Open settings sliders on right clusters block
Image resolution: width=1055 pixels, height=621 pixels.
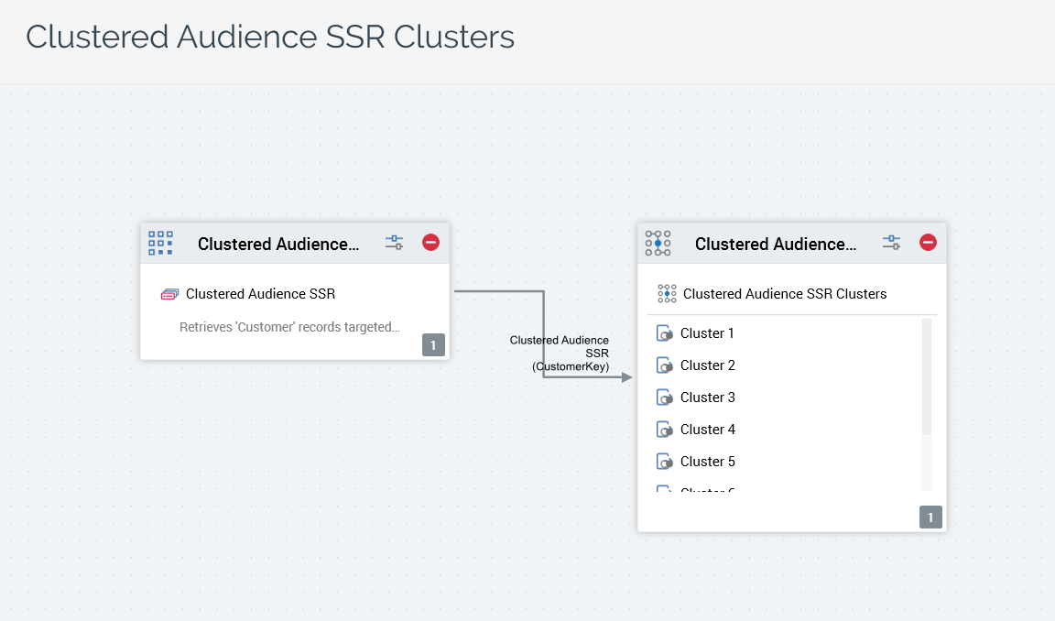[x=891, y=243]
